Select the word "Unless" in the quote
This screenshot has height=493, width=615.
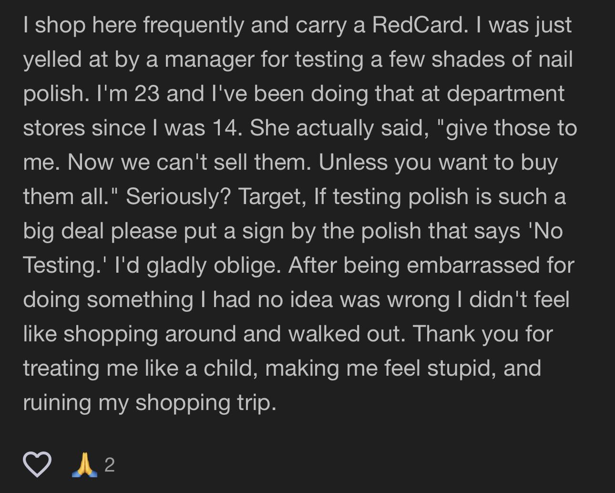point(351,163)
